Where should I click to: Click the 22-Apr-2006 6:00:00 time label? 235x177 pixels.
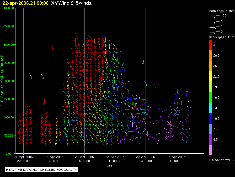[x=84, y=159]
